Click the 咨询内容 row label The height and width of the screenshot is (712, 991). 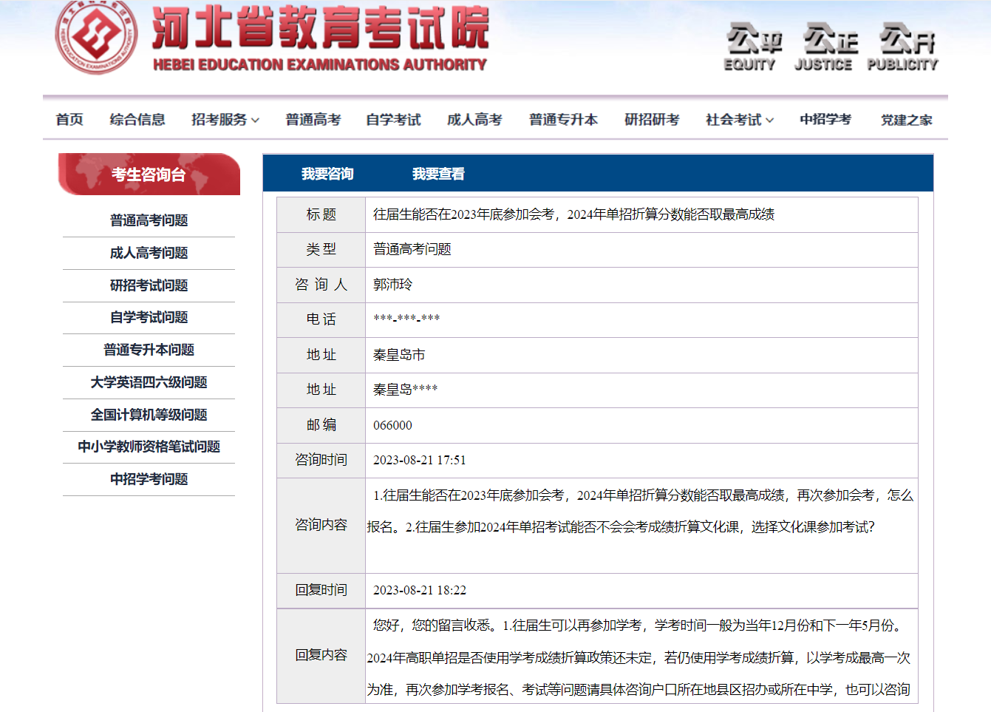321,525
